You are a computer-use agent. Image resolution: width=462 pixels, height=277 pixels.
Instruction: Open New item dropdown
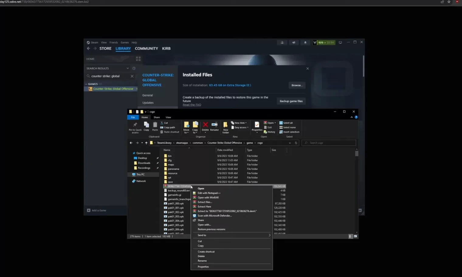(239, 123)
